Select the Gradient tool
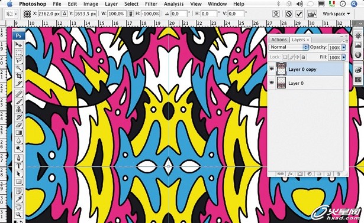Image resolution: width=364 pixels, height=223 pixels. [18, 133]
